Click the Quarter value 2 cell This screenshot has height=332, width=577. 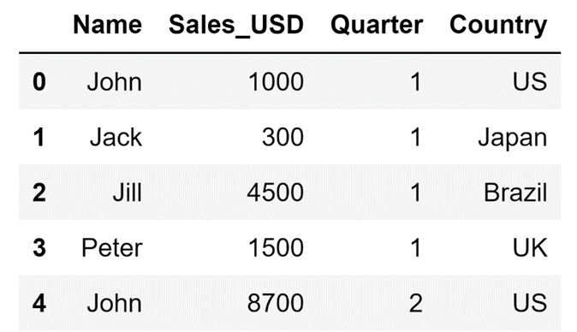(416, 303)
